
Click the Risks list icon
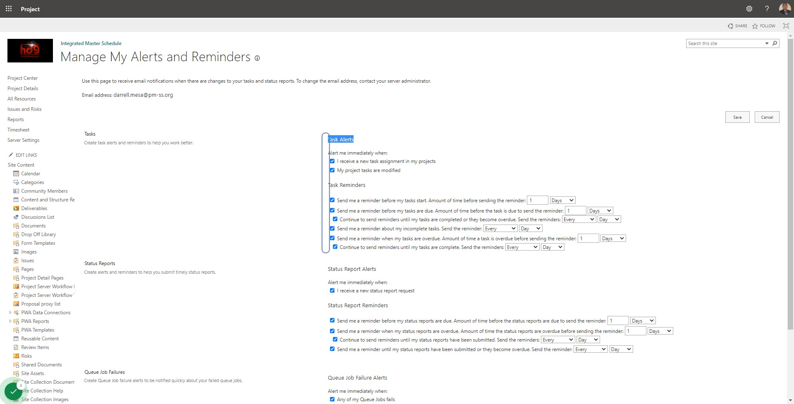16,356
